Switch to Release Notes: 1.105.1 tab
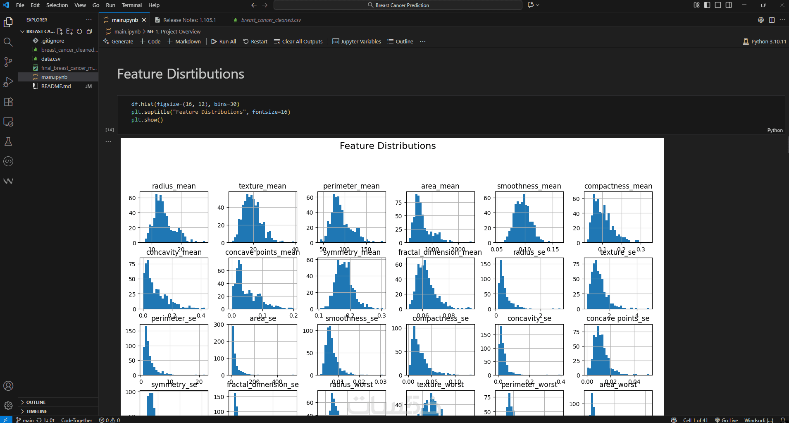Screen dimensions: 789x423 (189, 20)
